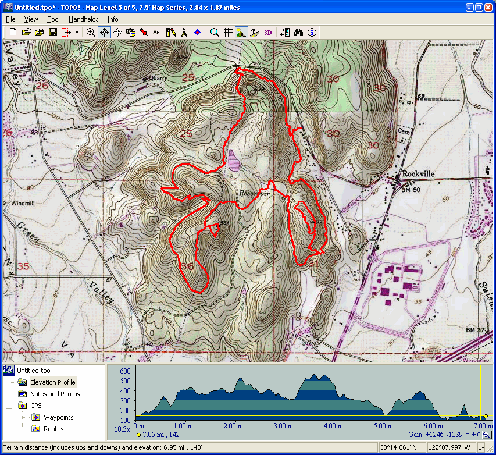Open the export arrow dropdown
This screenshot has width=496, height=455.
point(77,33)
